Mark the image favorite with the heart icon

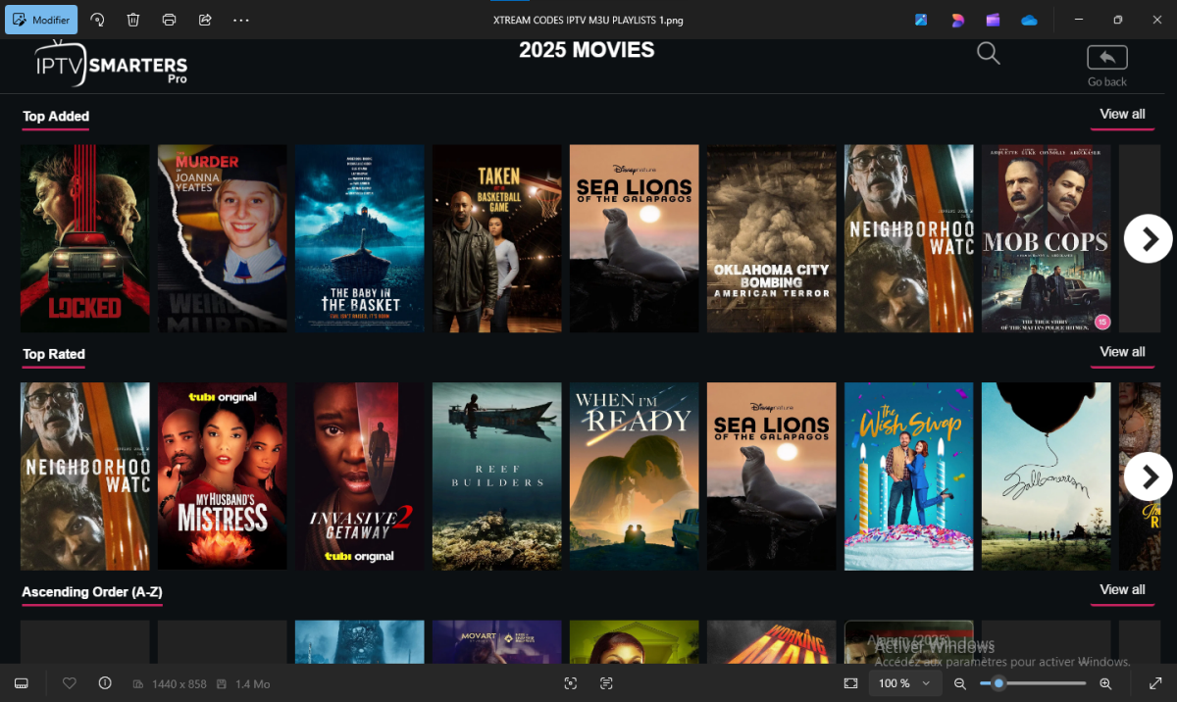[70, 683]
